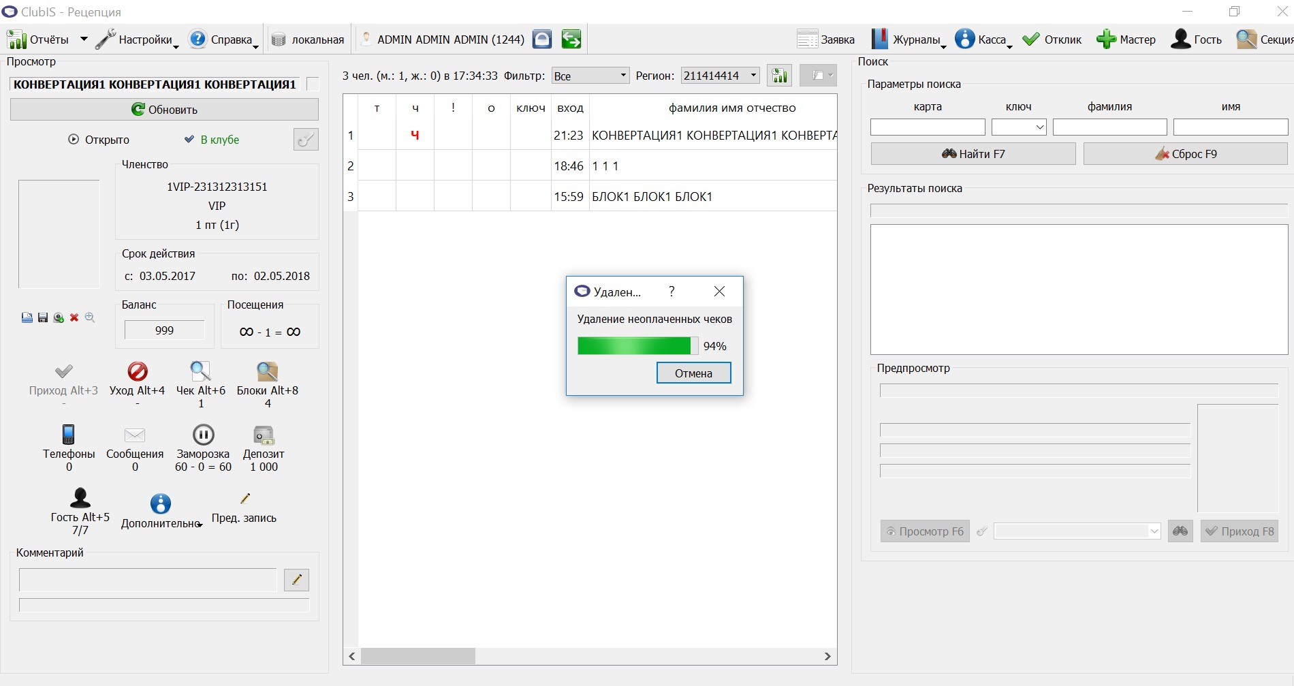Click the green Мастер plus icon
This screenshot has height=686, width=1294.
point(1106,40)
